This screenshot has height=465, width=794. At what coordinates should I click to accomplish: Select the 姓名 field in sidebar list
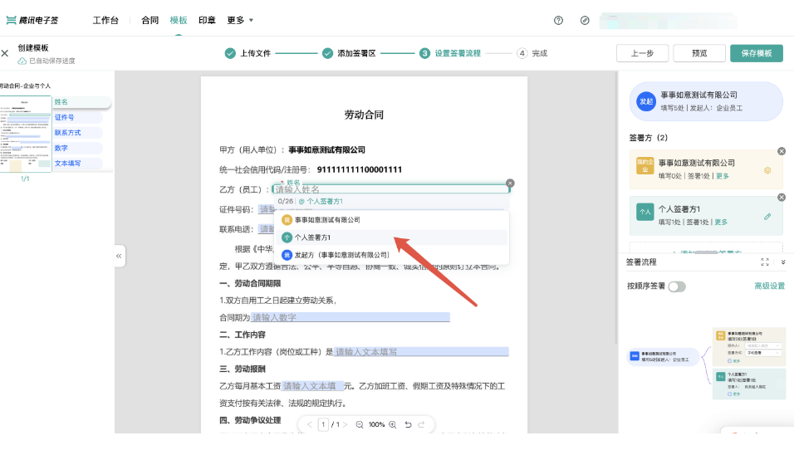click(81, 102)
